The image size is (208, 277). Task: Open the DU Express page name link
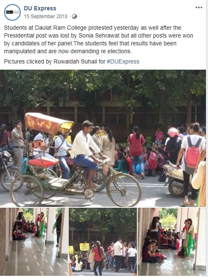coord(40,8)
